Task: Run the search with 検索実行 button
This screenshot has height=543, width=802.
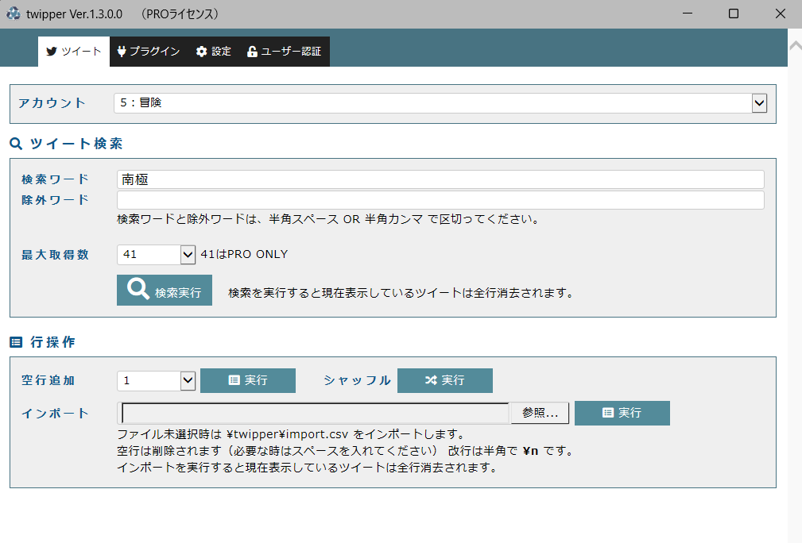Action: [165, 291]
